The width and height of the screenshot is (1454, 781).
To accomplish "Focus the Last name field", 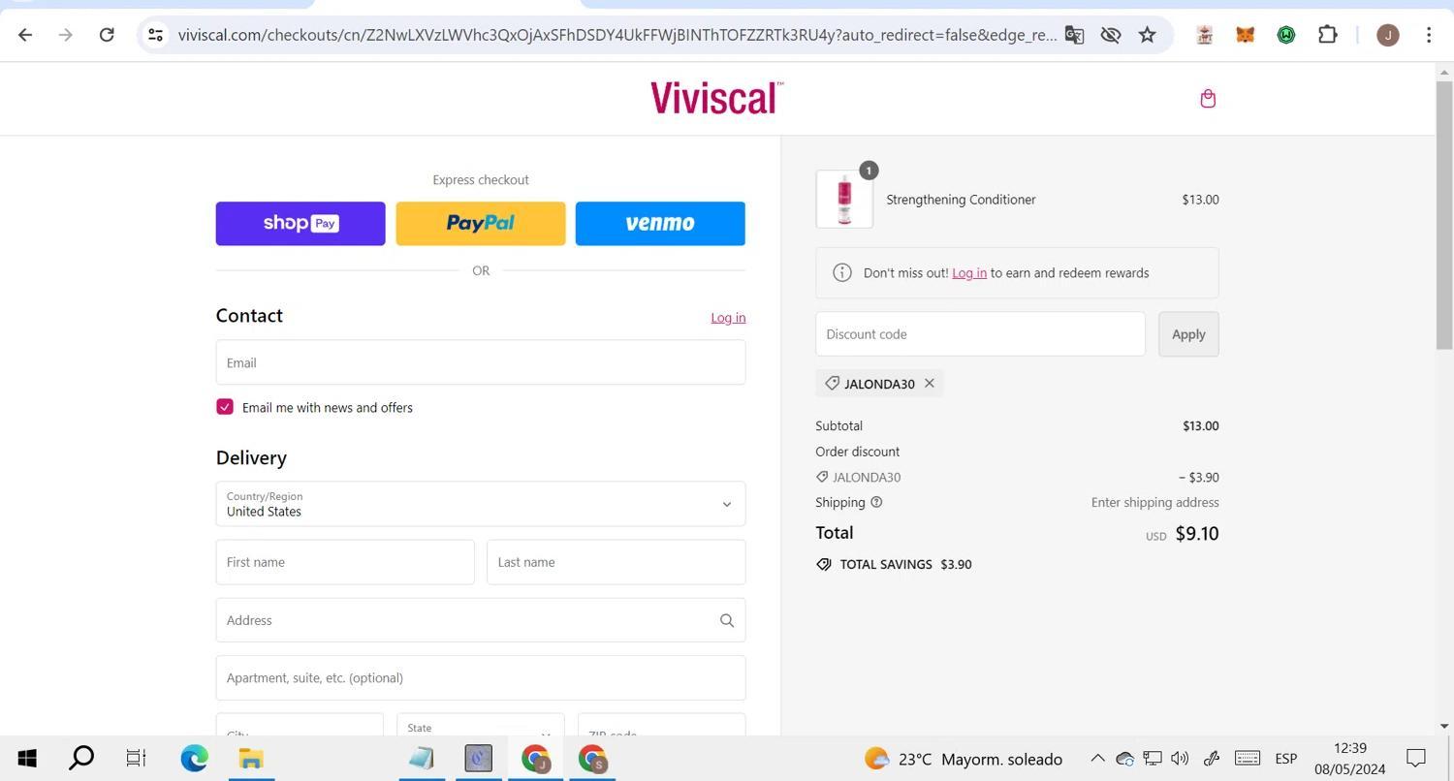I will [x=616, y=562].
